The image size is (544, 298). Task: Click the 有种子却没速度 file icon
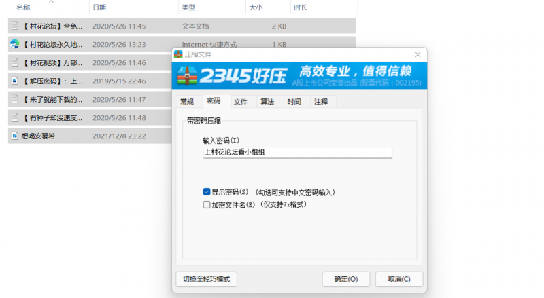(x=14, y=117)
